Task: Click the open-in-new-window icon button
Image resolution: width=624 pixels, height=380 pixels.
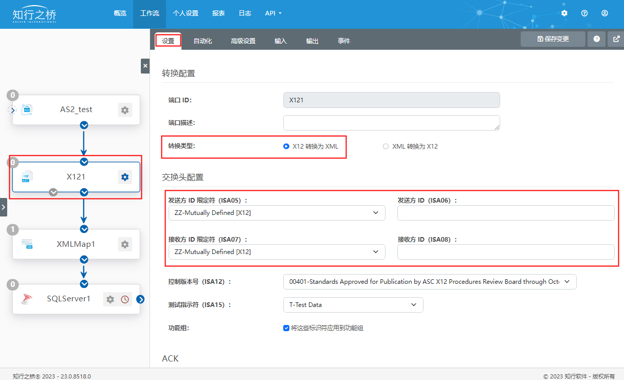Action: (x=616, y=39)
